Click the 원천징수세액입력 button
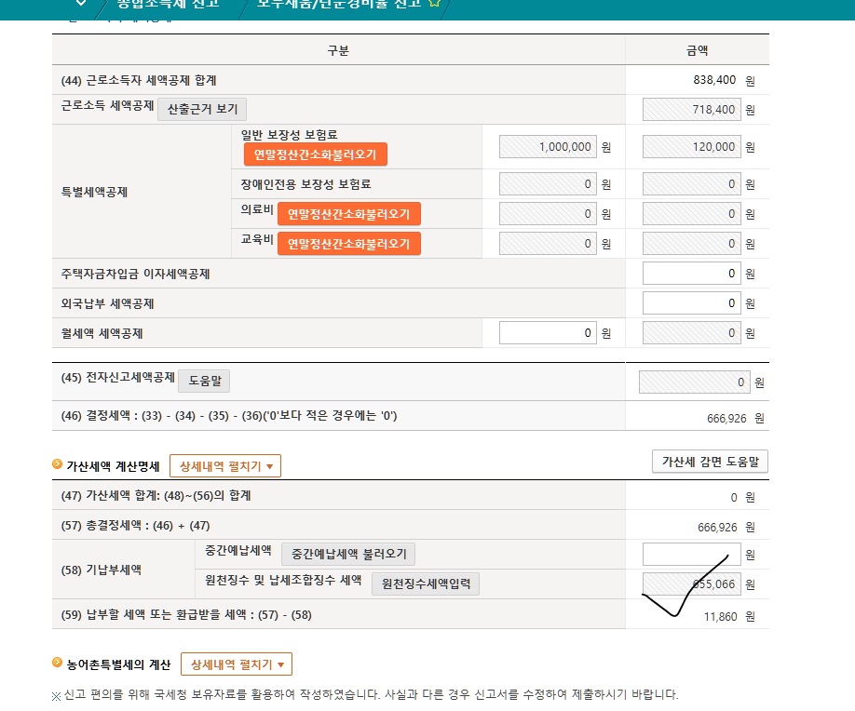855x711 pixels. 425,584
